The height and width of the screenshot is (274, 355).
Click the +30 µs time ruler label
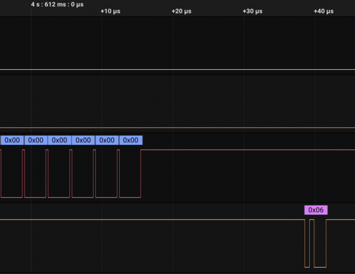pos(253,11)
